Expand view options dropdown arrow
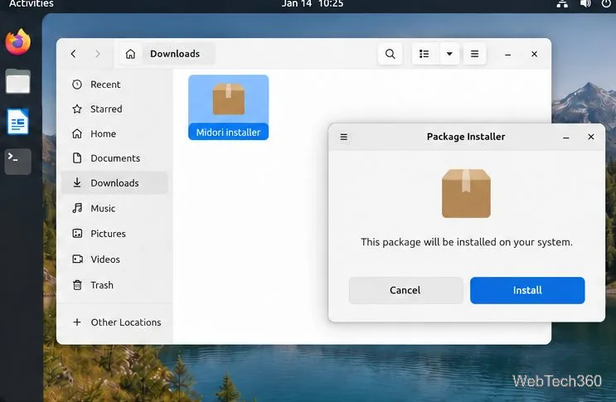Screen dimensions: 616x402 click(449, 54)
